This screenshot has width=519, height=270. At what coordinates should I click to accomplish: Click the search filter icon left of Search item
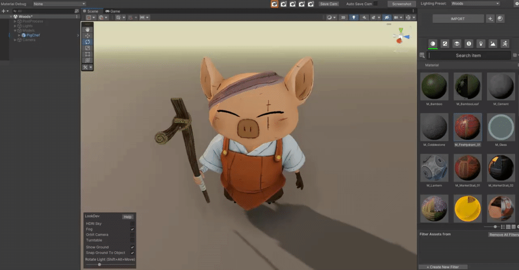point(422,55)
